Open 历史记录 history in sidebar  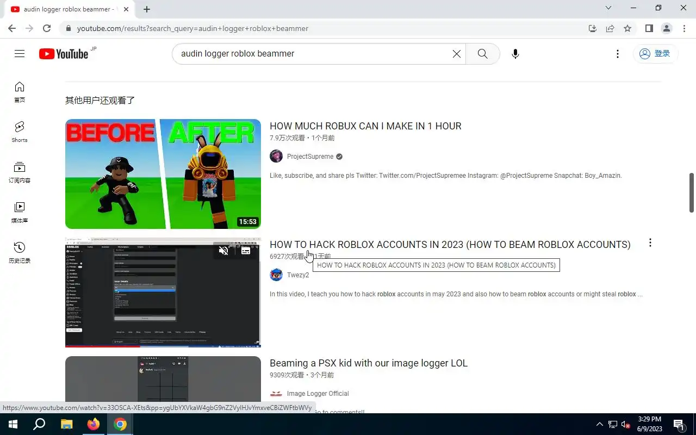coord(20,253)
